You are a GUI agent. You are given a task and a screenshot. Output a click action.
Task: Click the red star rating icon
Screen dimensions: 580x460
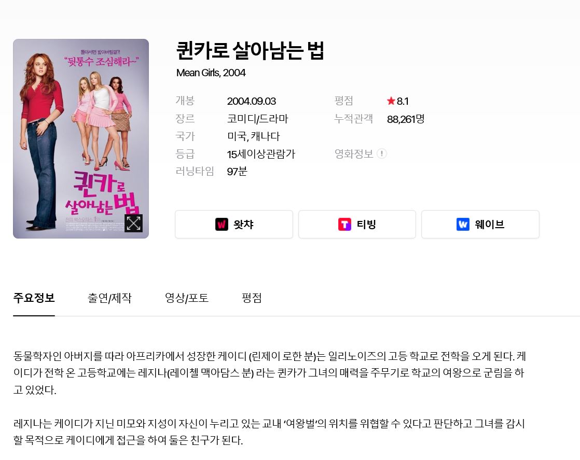click(x=391, y=101)
